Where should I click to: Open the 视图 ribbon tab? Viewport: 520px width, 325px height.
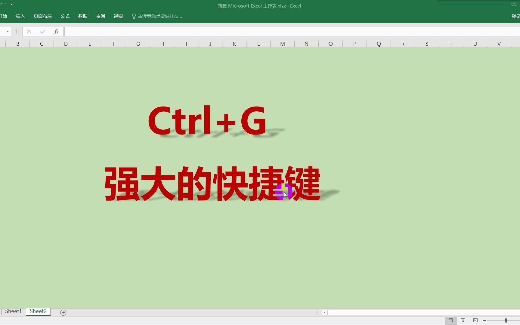pyautogui.click(x=118, y=16)
